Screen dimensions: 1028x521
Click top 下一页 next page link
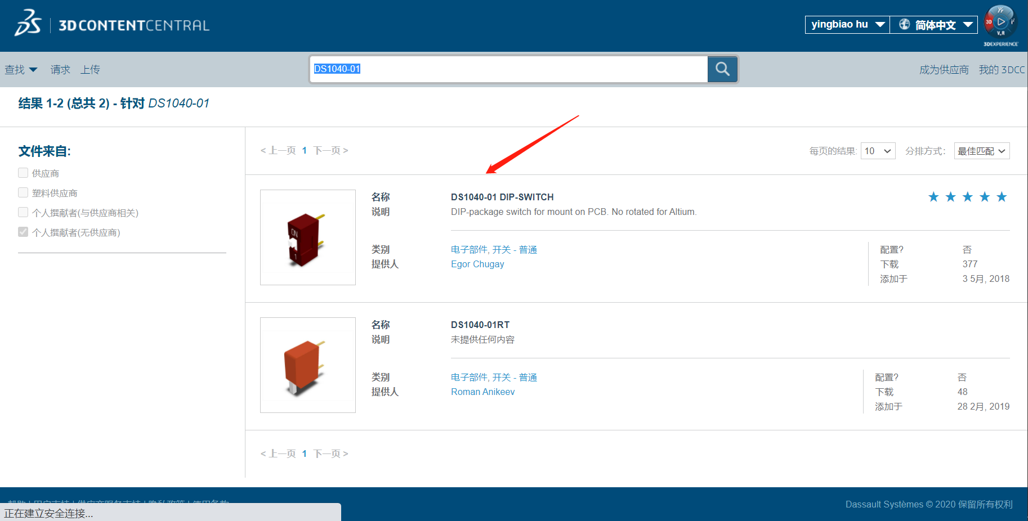point(331,150)
